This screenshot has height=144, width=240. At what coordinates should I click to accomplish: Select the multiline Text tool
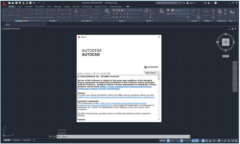coord(76,13)
